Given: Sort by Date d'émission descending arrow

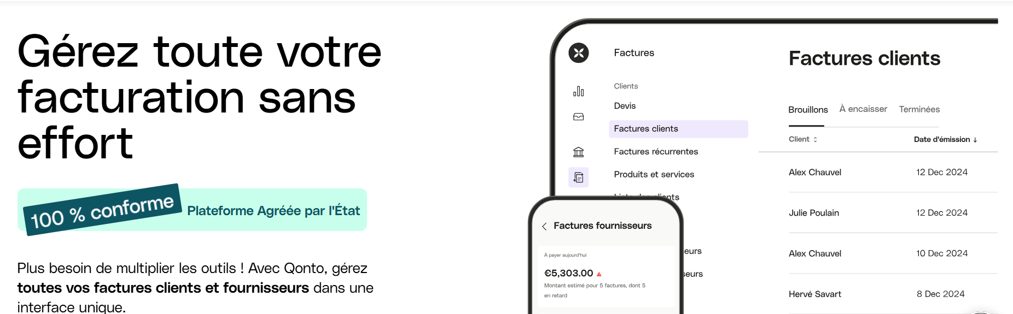Looking at the screenshot, I should coord(975,140).
